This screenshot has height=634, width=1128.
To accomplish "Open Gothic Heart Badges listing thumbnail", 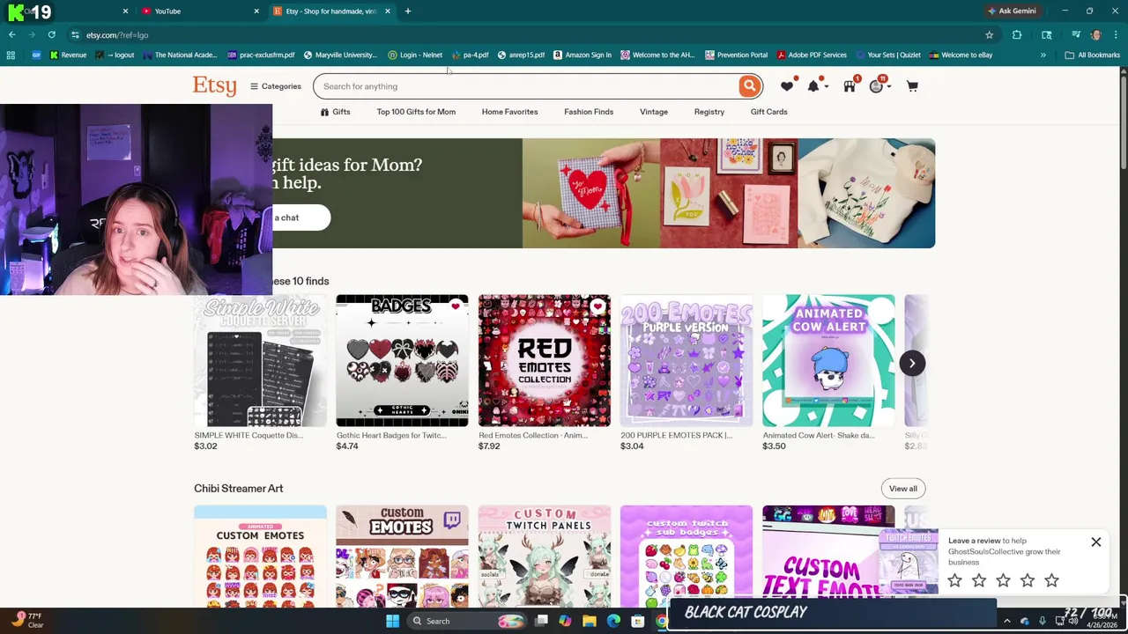I will (402, 361).
